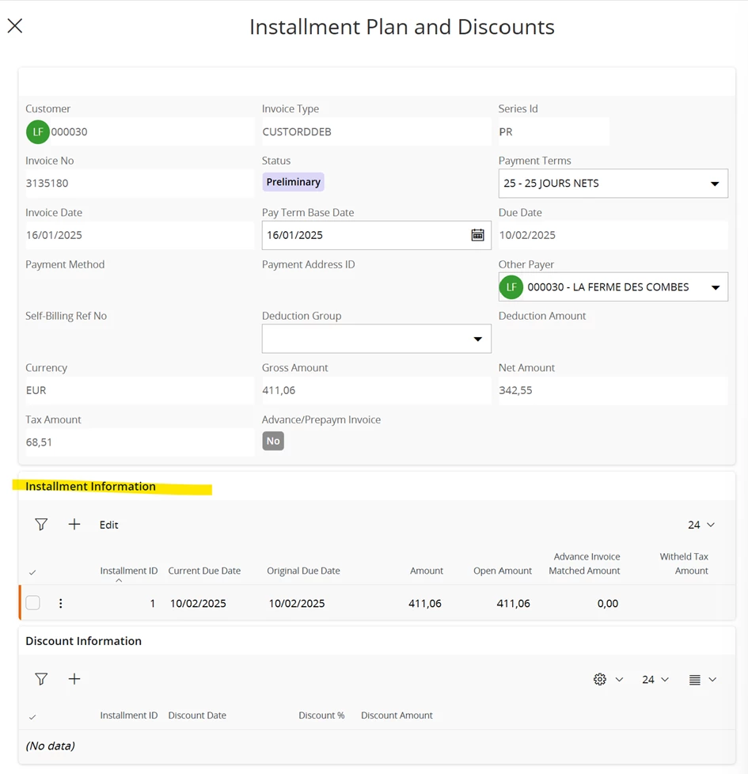Open the Payment Terms dropdown
Viewport: 748px width, 774px height.
tap(715, 184)
